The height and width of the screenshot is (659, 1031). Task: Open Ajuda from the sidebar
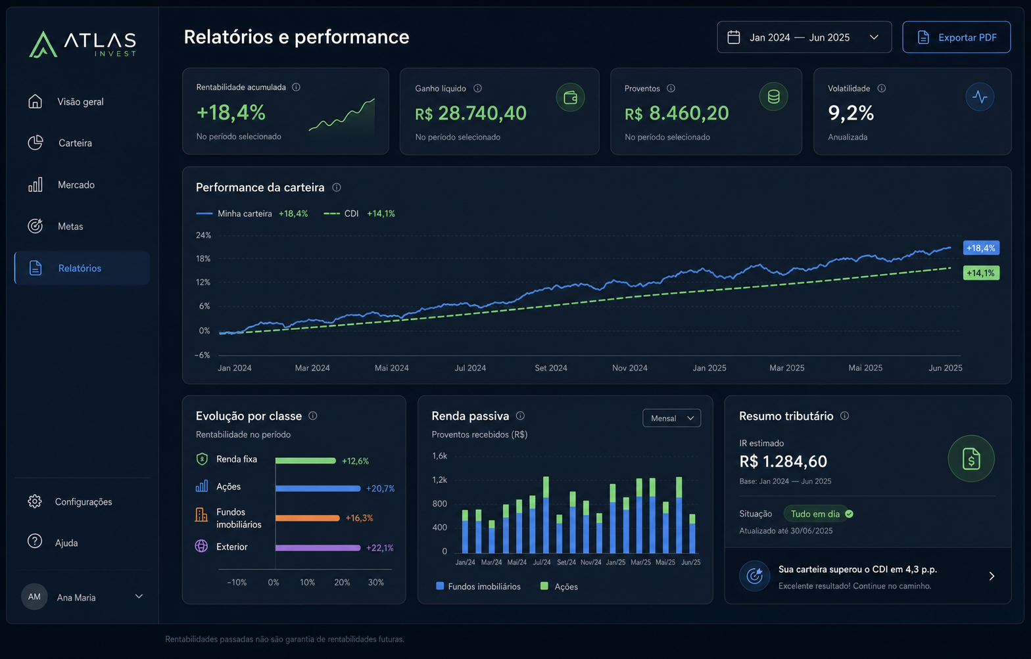[x=82, y=542]
